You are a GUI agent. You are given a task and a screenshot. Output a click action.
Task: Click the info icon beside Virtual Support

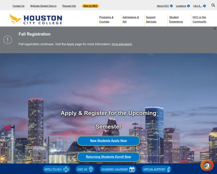tap(169, 169)
